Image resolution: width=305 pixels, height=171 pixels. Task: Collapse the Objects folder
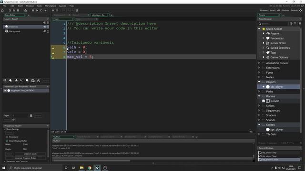tap(259, 82)
